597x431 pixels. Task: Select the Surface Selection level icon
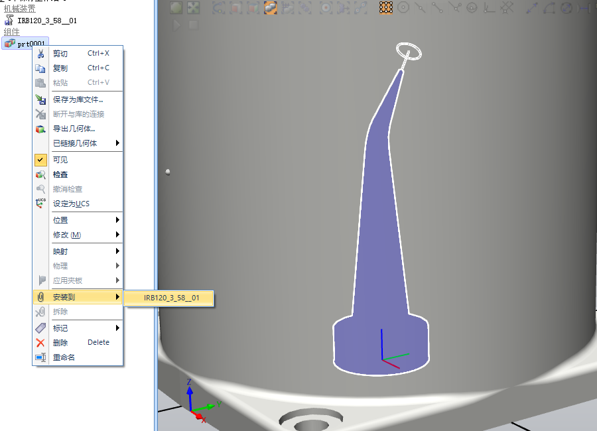click(x=235, y=7)
